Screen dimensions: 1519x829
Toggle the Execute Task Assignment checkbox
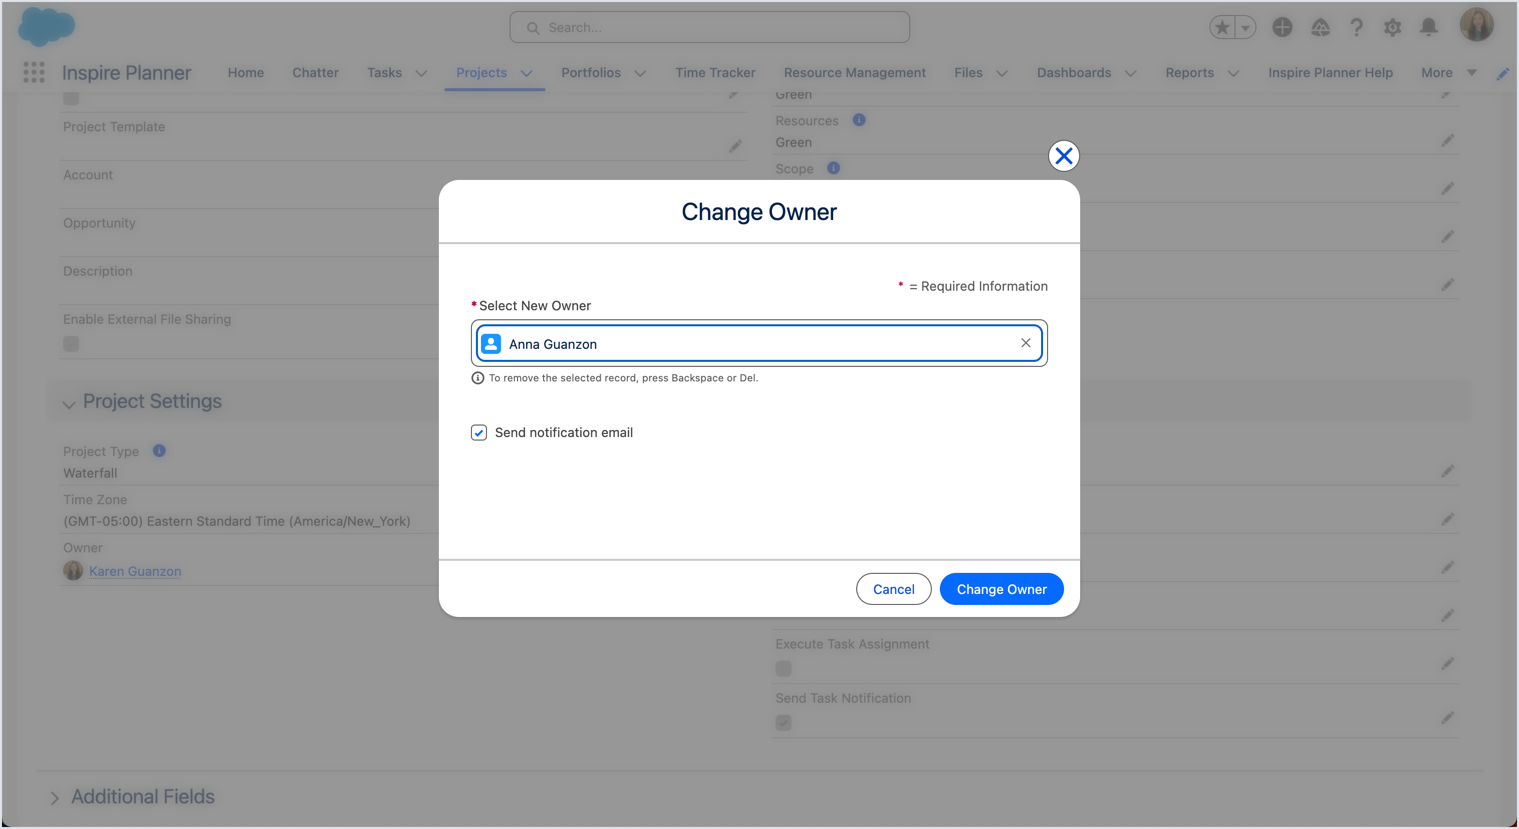pos(784,669)
